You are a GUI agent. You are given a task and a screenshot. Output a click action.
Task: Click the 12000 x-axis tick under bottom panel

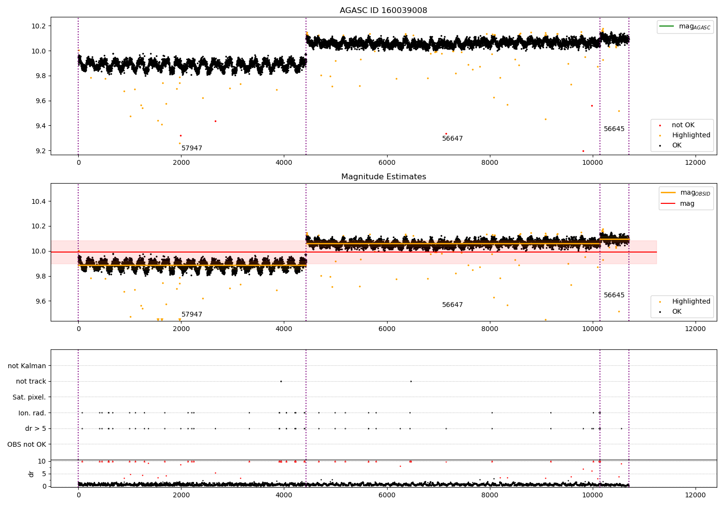pos(695,495)
